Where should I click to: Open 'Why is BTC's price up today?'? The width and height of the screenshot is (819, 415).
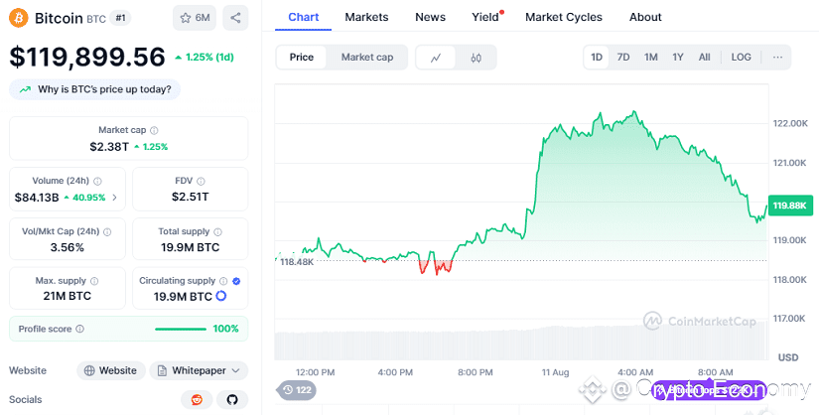pos(95,89)
